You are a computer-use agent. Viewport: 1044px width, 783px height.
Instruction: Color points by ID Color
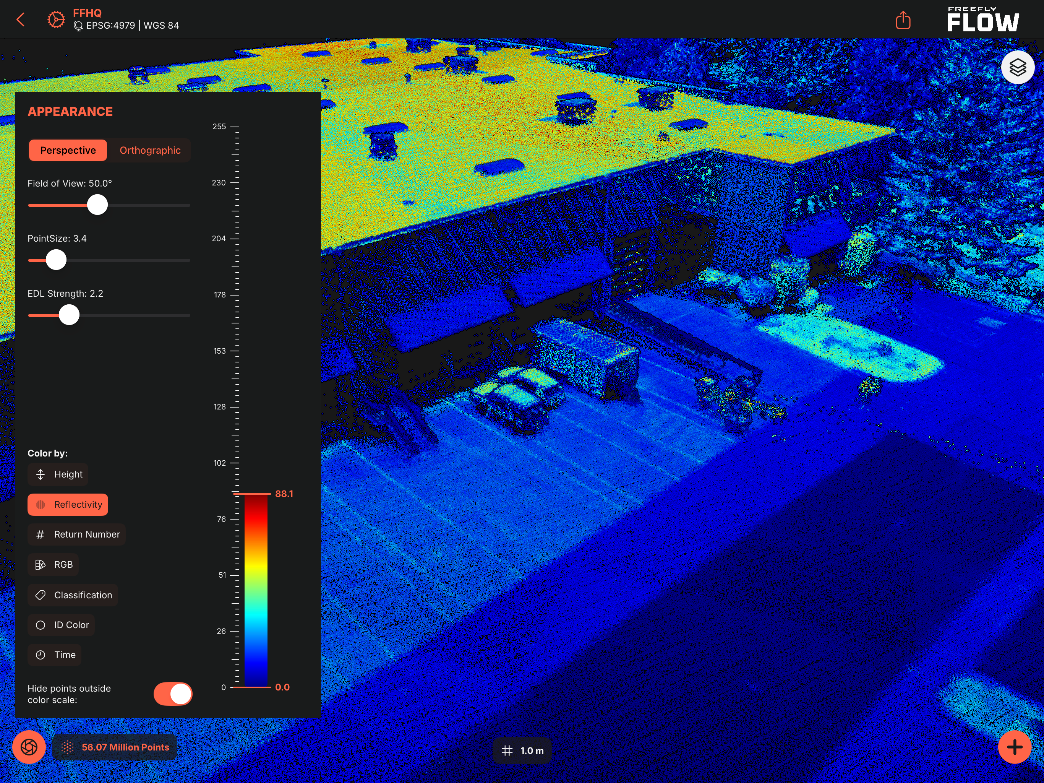(62, 625)
